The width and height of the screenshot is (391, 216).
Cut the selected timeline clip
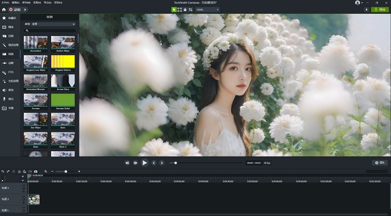point(14,172)
